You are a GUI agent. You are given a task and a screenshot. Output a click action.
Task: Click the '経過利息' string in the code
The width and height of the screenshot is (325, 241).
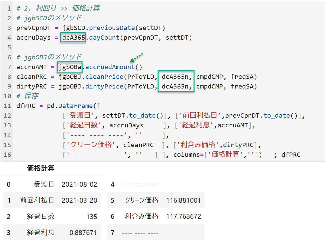196,125
